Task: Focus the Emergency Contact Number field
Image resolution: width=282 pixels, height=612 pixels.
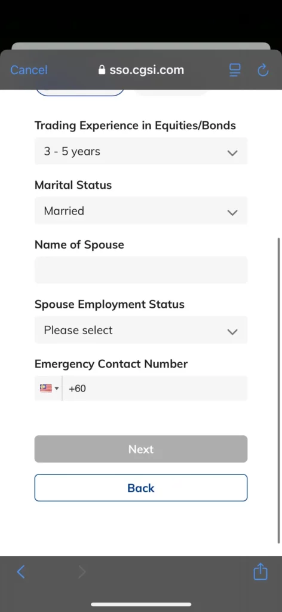Action: [x=155, y=388]
